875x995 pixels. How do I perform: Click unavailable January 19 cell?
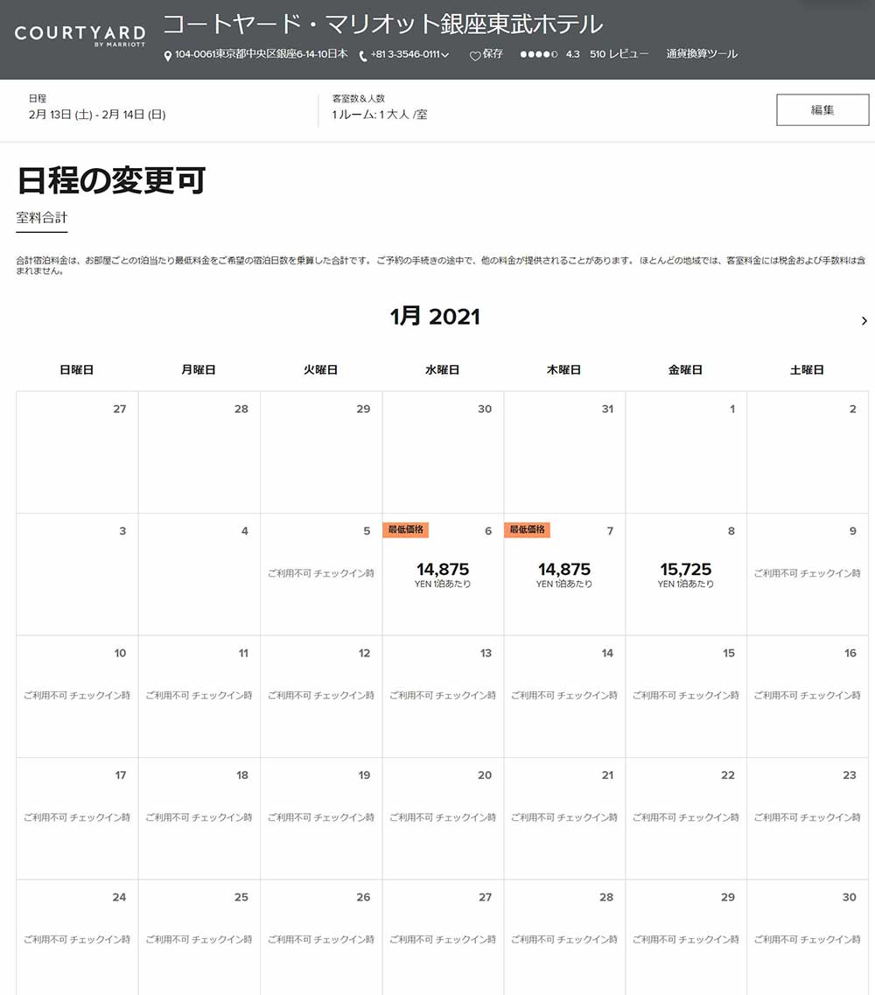[321, 818]
